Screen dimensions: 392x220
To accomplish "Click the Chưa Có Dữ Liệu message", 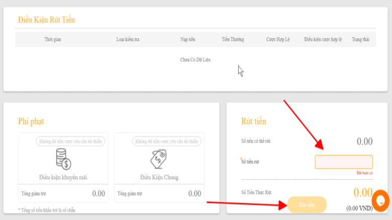I will point(195,60).
